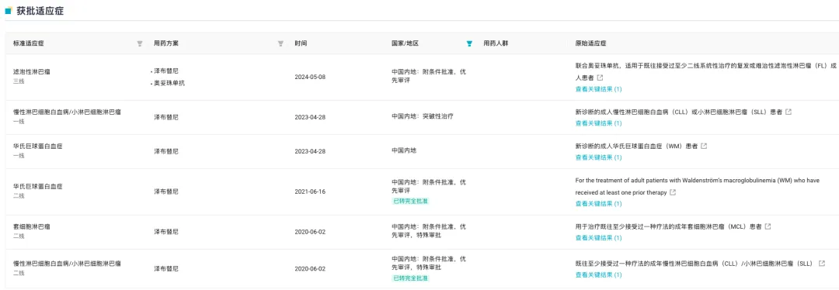The height and width of the screenshot is (290, 839).
Task: View key results for first-line WM row
Action: 598,157
